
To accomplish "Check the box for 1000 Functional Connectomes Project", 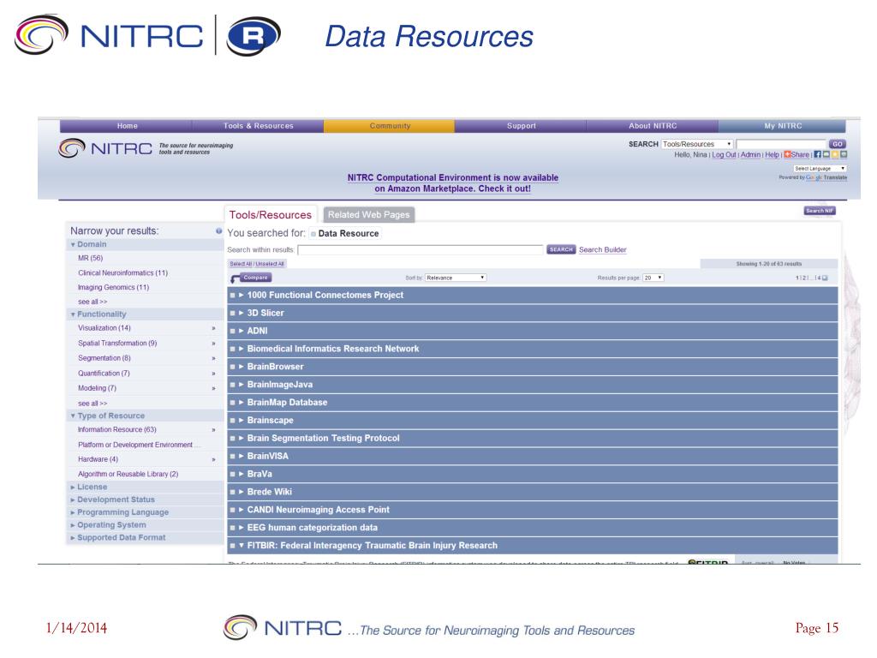I will click(x=233, y=295).
